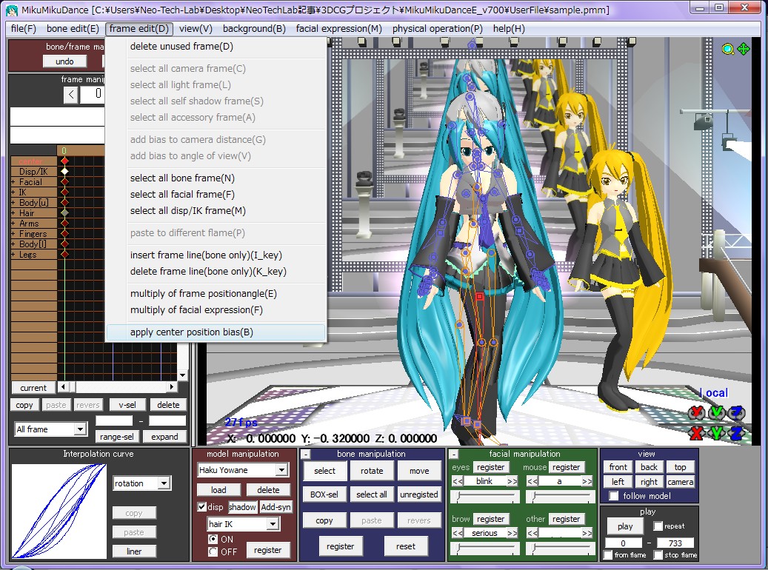Go to previous frame with the < button
Screen dimensions: 768x570
(71, 94)
